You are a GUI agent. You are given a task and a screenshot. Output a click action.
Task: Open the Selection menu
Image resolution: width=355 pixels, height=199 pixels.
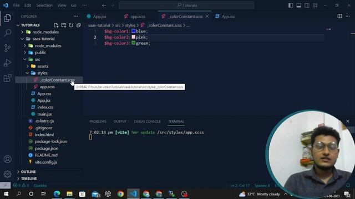(44, 6)
